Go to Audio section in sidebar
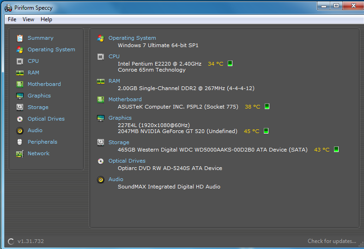The image size is (364, 249). click(35, 130)
